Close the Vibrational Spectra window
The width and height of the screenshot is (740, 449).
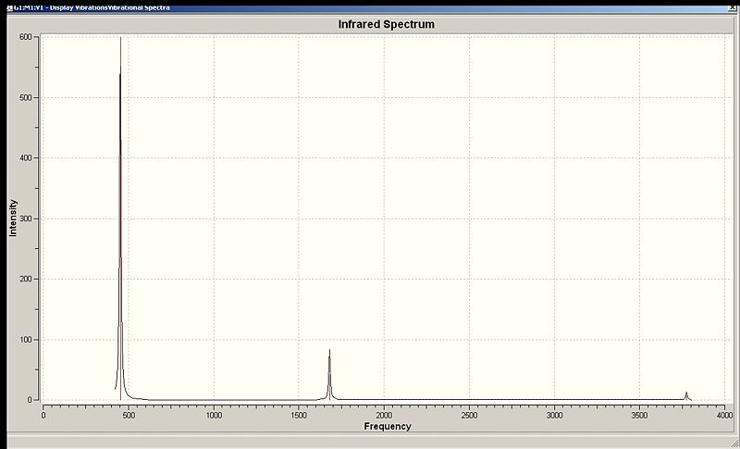coord(733,7)
